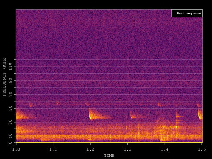Screen dimensions: 212x159
Task: Click the 0 kHz frequency label
Action: tap(11, 143)
